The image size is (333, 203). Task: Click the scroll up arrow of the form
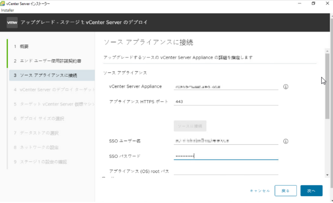[x=326, y=51]
